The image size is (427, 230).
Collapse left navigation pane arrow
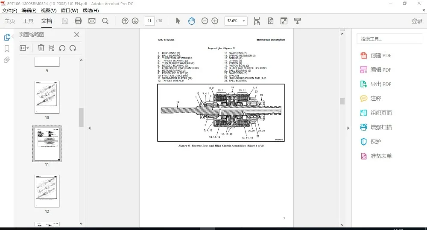click(x=89, y=128)
